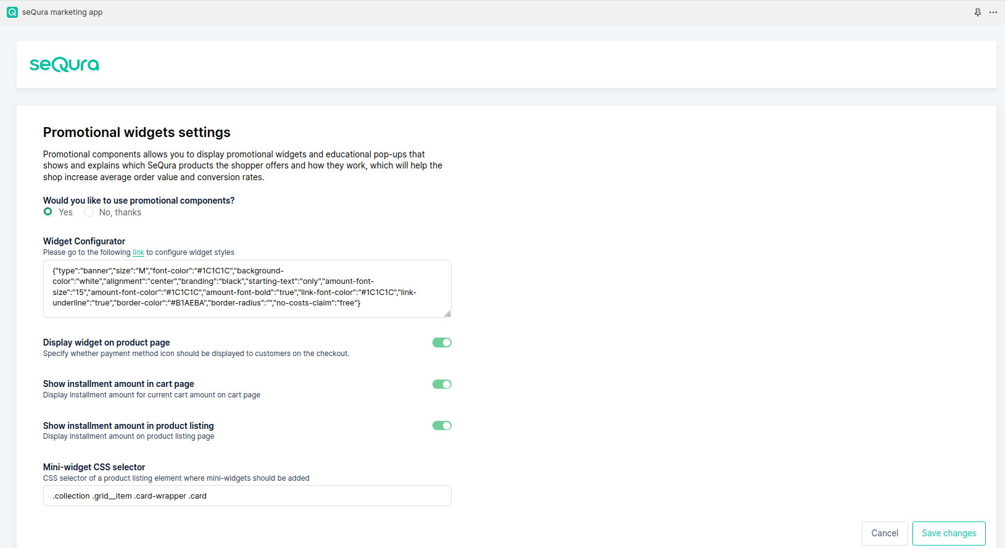Open the three-dot more options menu

993,12
